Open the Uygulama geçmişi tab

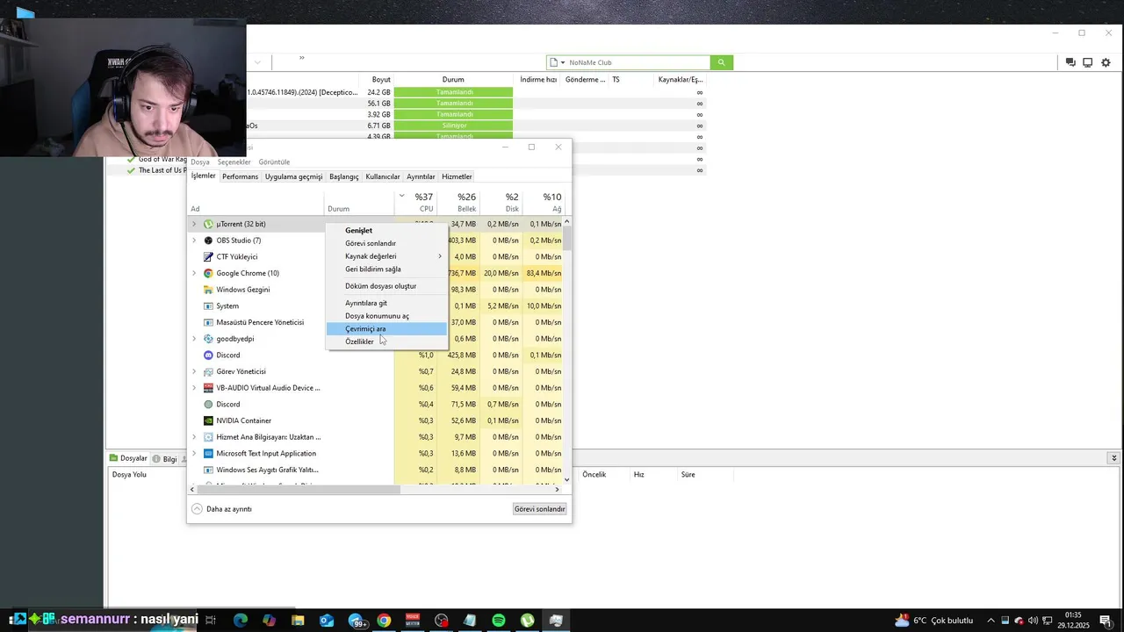[x=293, y=176]
